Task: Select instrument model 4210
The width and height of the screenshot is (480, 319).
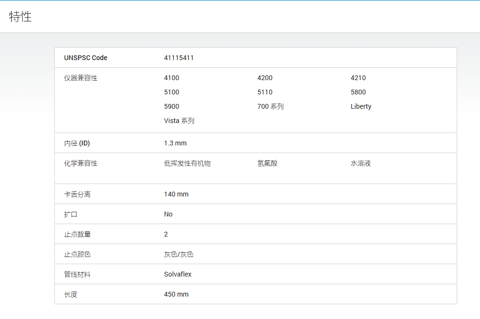Action: 358,78
